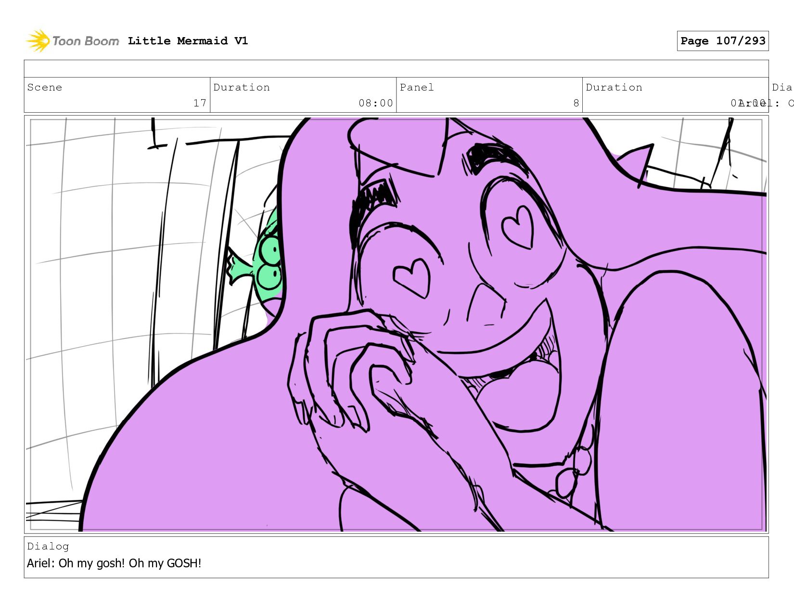
Task: Click the panel number '8'
Action: (576, 103)
